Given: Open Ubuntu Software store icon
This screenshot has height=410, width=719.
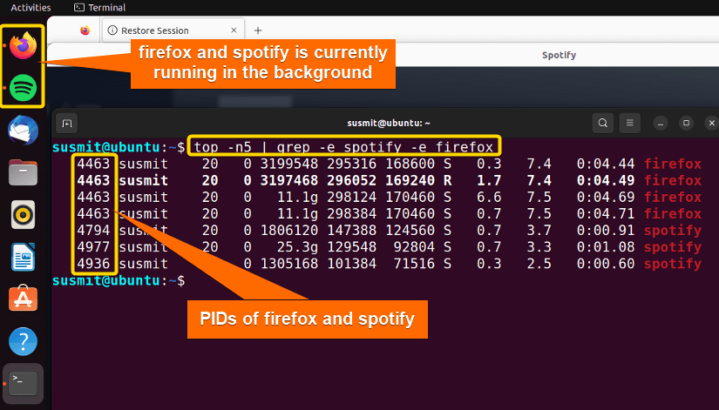Looking at the screenshot, I should coord(23,299).
